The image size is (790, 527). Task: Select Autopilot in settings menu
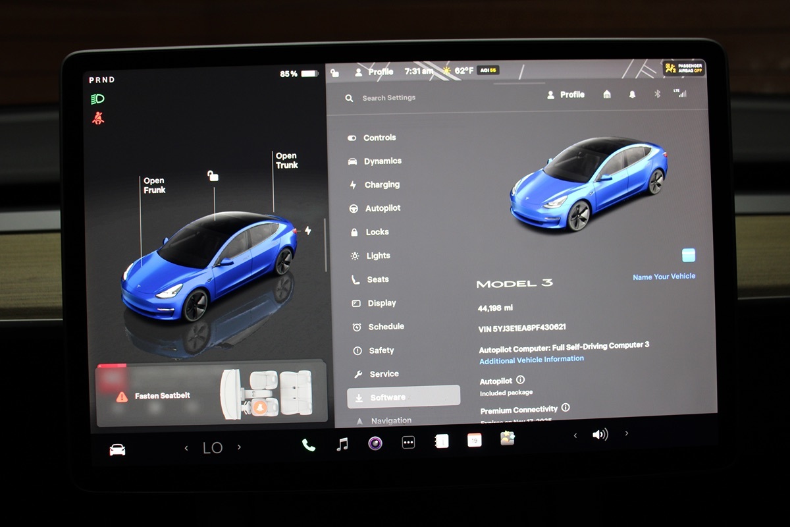382,208
